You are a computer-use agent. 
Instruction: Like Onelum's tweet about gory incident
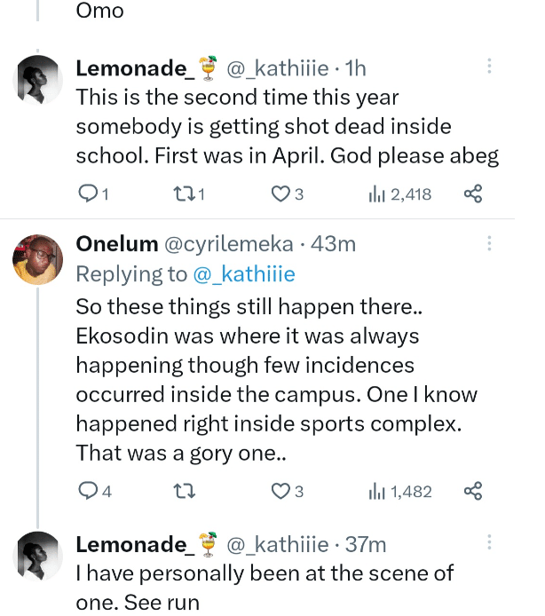280,490
